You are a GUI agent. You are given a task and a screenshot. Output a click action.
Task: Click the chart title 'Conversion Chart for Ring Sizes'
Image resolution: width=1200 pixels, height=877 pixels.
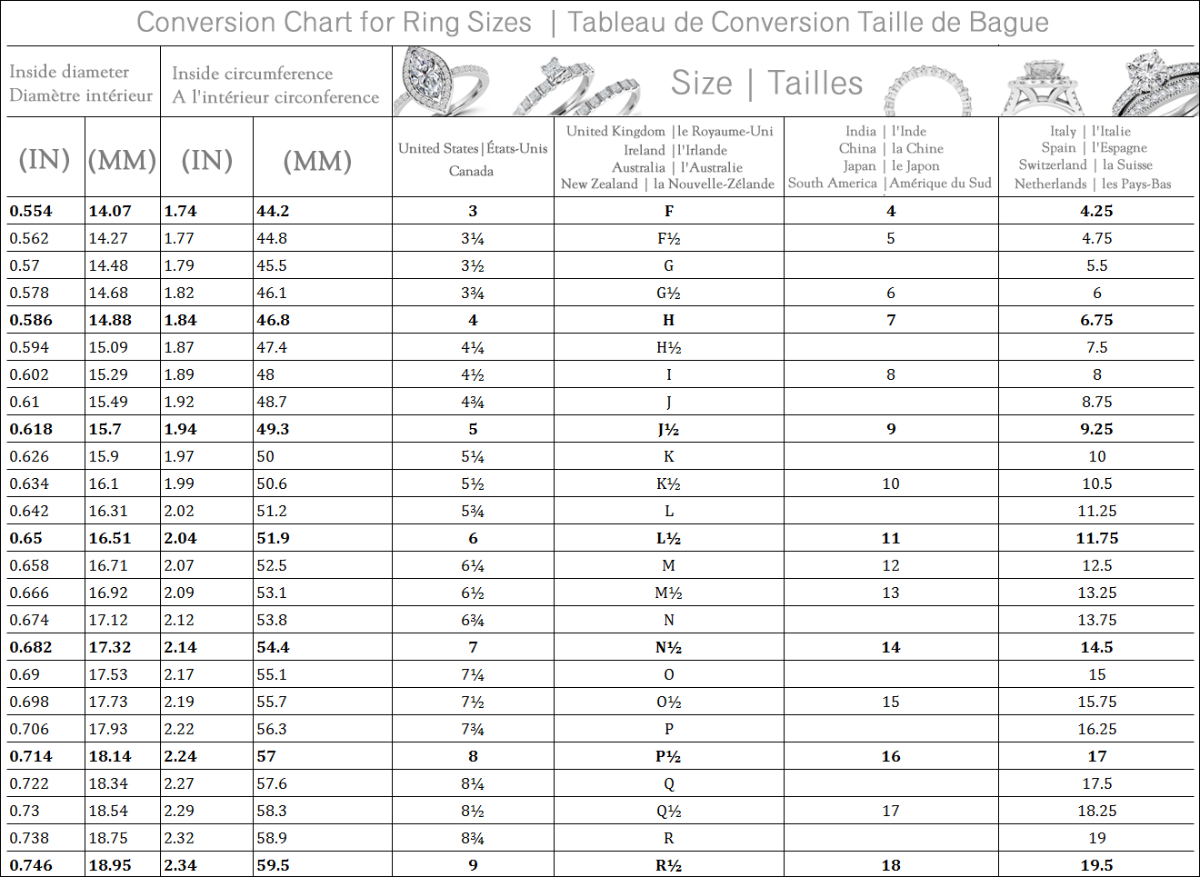(x=334, y=23)
